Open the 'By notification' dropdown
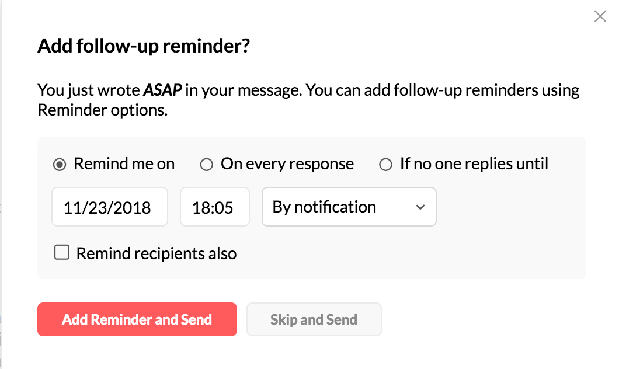This screenshot has height=369, width=619. (x=349, y=207)
